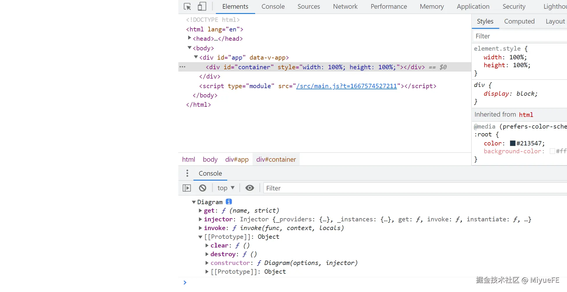
Task: Open the Sources tab
Action: (309, 6)
